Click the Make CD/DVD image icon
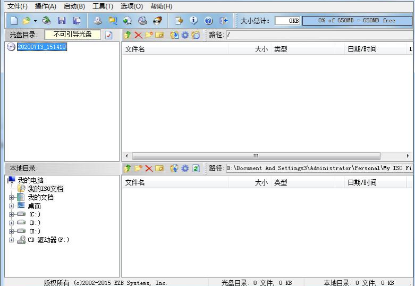The width and height of the screenshot is (415, 286). coord(98,21)
